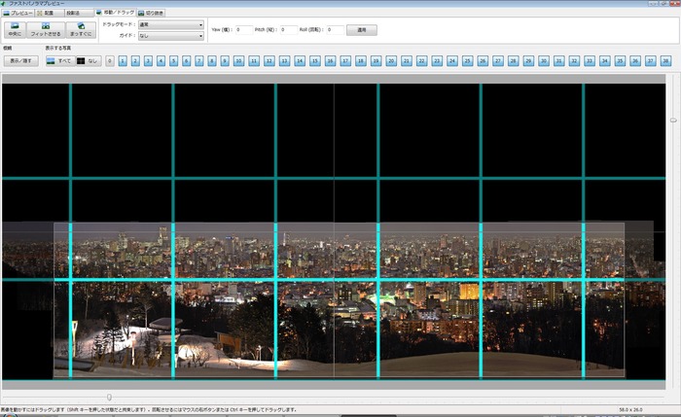Toggle image 9 visibility

coord(225,60)
